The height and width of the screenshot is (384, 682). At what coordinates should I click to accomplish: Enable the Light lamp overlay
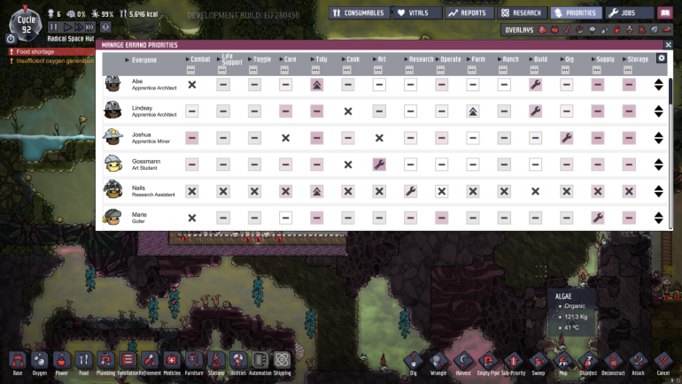pyautogui.click(x=592, y=30)
